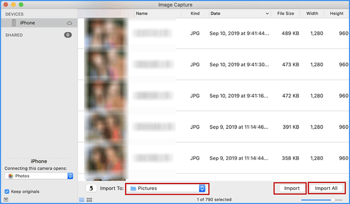Click the Import button

[x=292, y=189]
